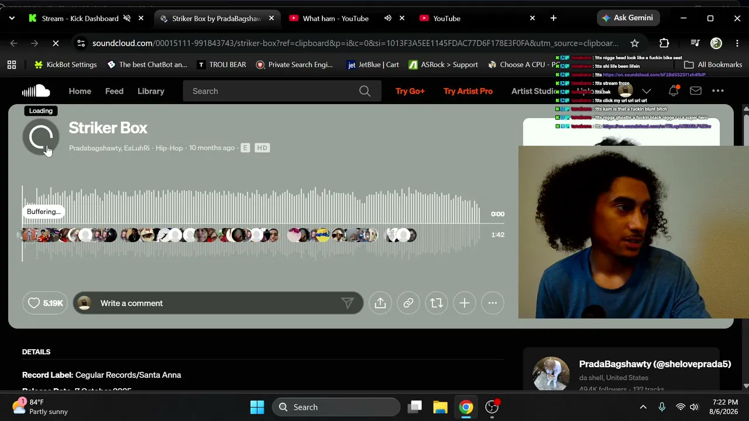Viewport: 749px width, 421px height.
Task: Close the Stream - Kick Dashboard tab
Action: point(141,19)
